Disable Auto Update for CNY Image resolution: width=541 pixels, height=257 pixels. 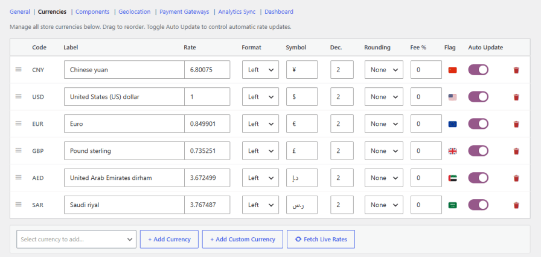[478, 70]
